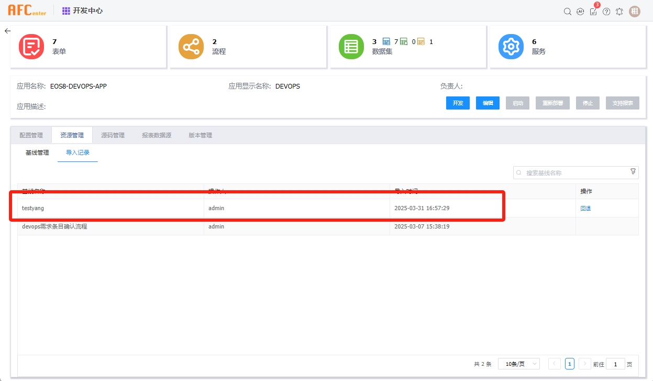Click admin in the devops需求条目确认流程 row
The width and height of the screenshot is (653, 381).
click(216, 226)
